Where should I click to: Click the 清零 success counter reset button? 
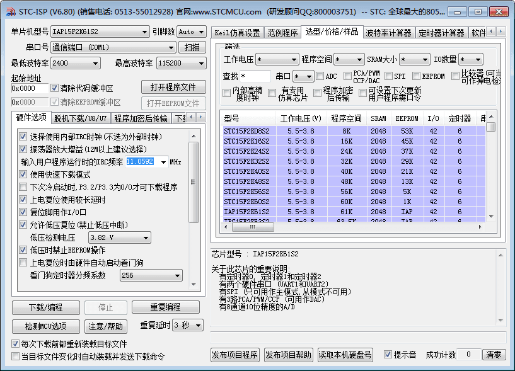pos(494,355)
